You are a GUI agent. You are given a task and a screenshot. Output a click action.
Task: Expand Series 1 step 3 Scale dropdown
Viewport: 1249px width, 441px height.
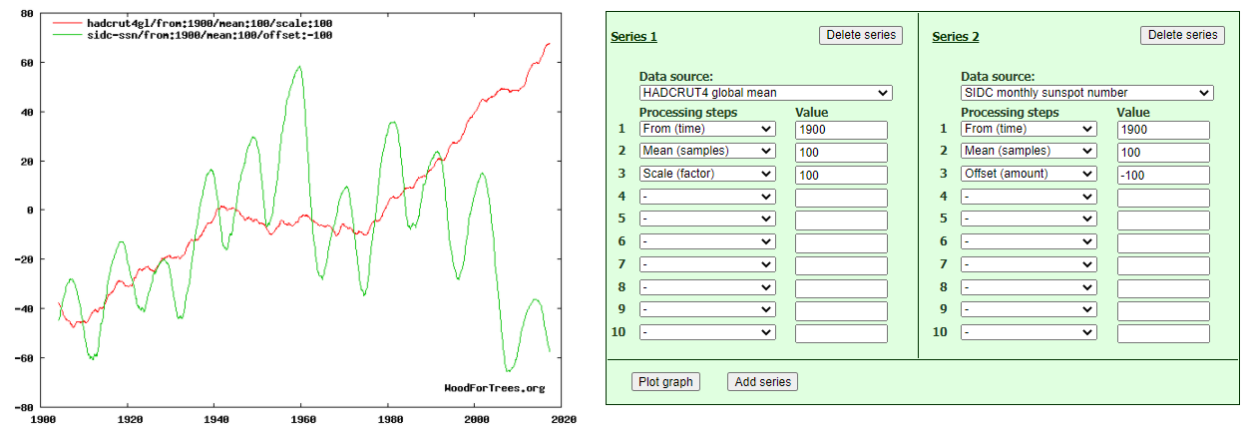(707, 174)
